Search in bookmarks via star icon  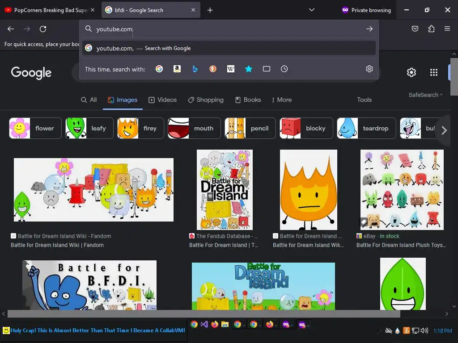click(x=249, y=69)
